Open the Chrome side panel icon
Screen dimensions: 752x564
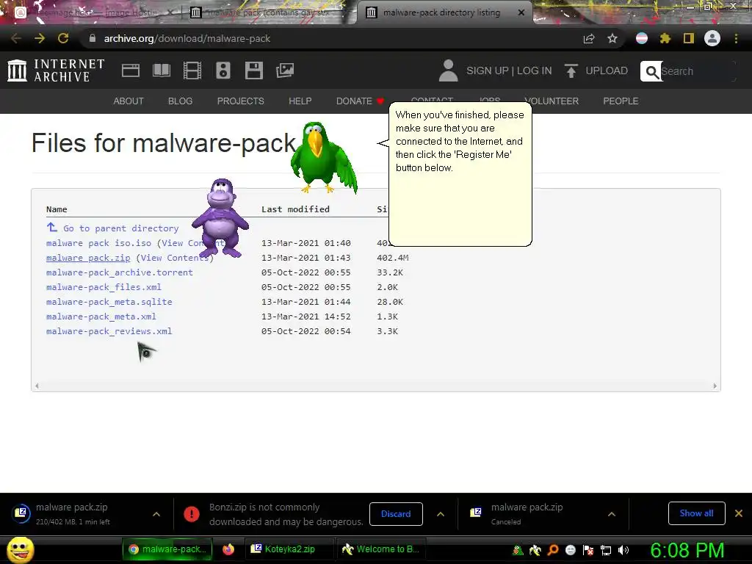pos(689,38)
